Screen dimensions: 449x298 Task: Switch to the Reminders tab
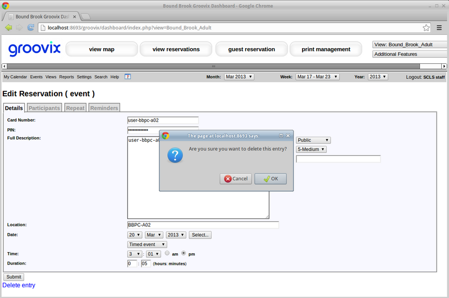(104, 108)
